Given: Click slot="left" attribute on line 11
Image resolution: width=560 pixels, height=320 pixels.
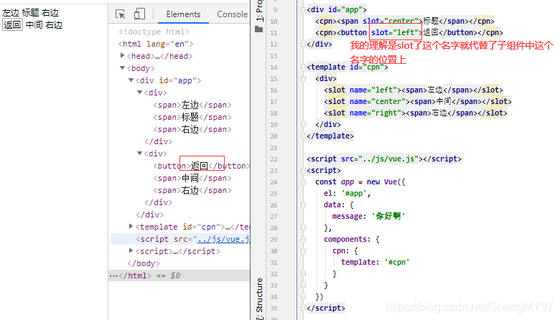Looking at the screenshot, I should point(395,32).
